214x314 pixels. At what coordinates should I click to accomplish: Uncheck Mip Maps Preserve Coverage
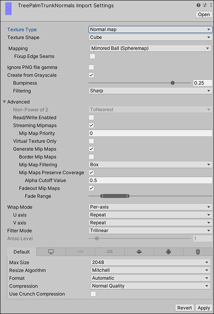91,173
